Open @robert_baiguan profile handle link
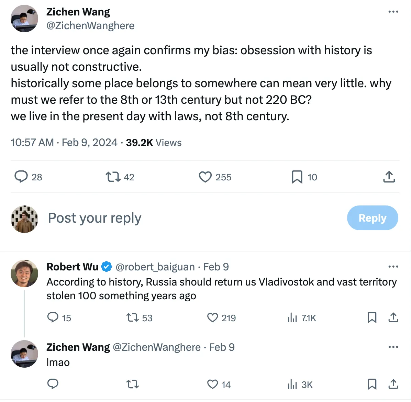Screen dimensions: 411x402 [x=155, y=267]
